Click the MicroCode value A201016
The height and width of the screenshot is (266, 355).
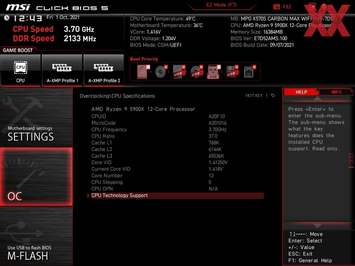(217, 123)
